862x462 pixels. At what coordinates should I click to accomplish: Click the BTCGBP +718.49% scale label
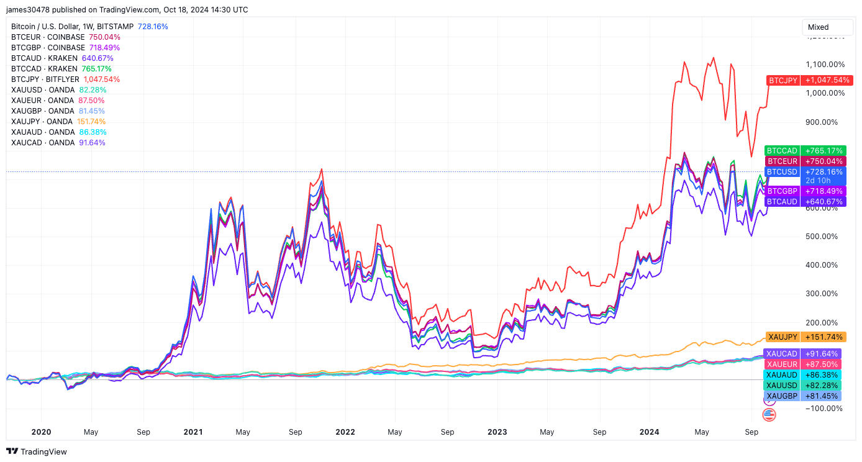click(x=805, y=191)
